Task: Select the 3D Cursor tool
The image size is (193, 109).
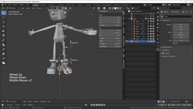Action: click(x=4, y=17)
